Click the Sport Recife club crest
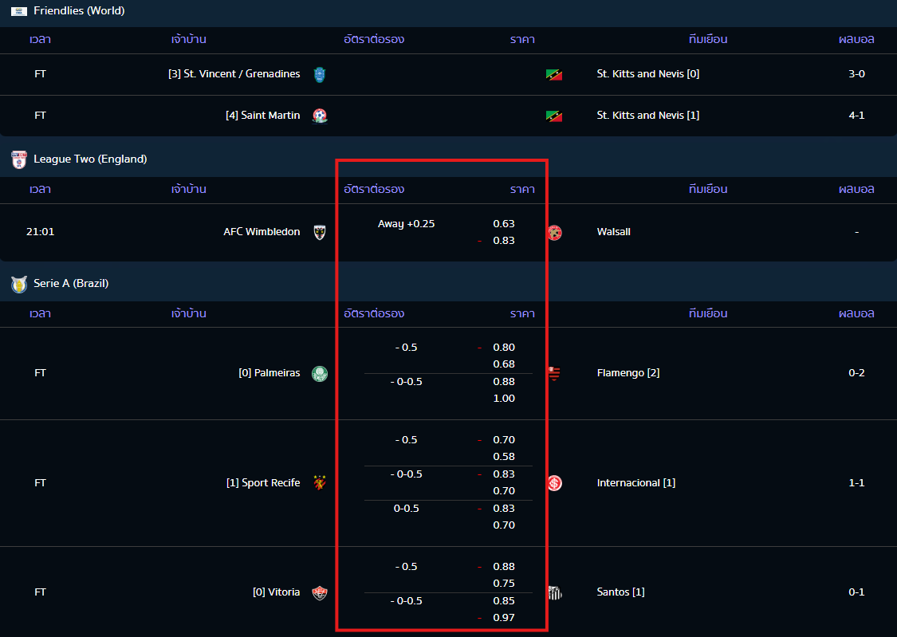 tap(320, 483)
